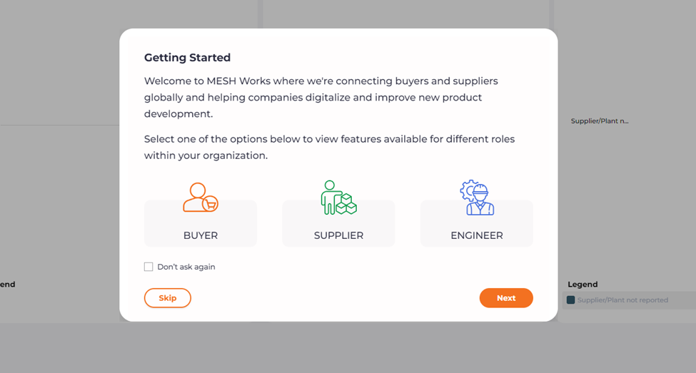
Task: Choose the ENGINEER role label
Action: [x=477, y=235]
